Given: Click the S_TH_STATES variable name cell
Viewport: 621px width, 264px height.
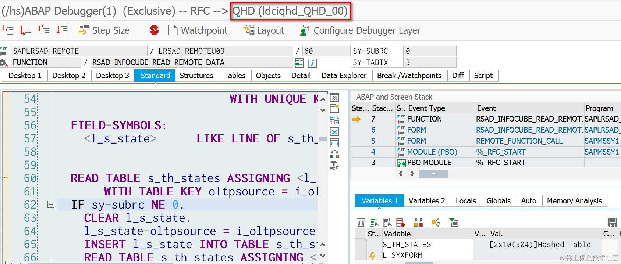Looking at the screenshot, I should tap(427, 245).
